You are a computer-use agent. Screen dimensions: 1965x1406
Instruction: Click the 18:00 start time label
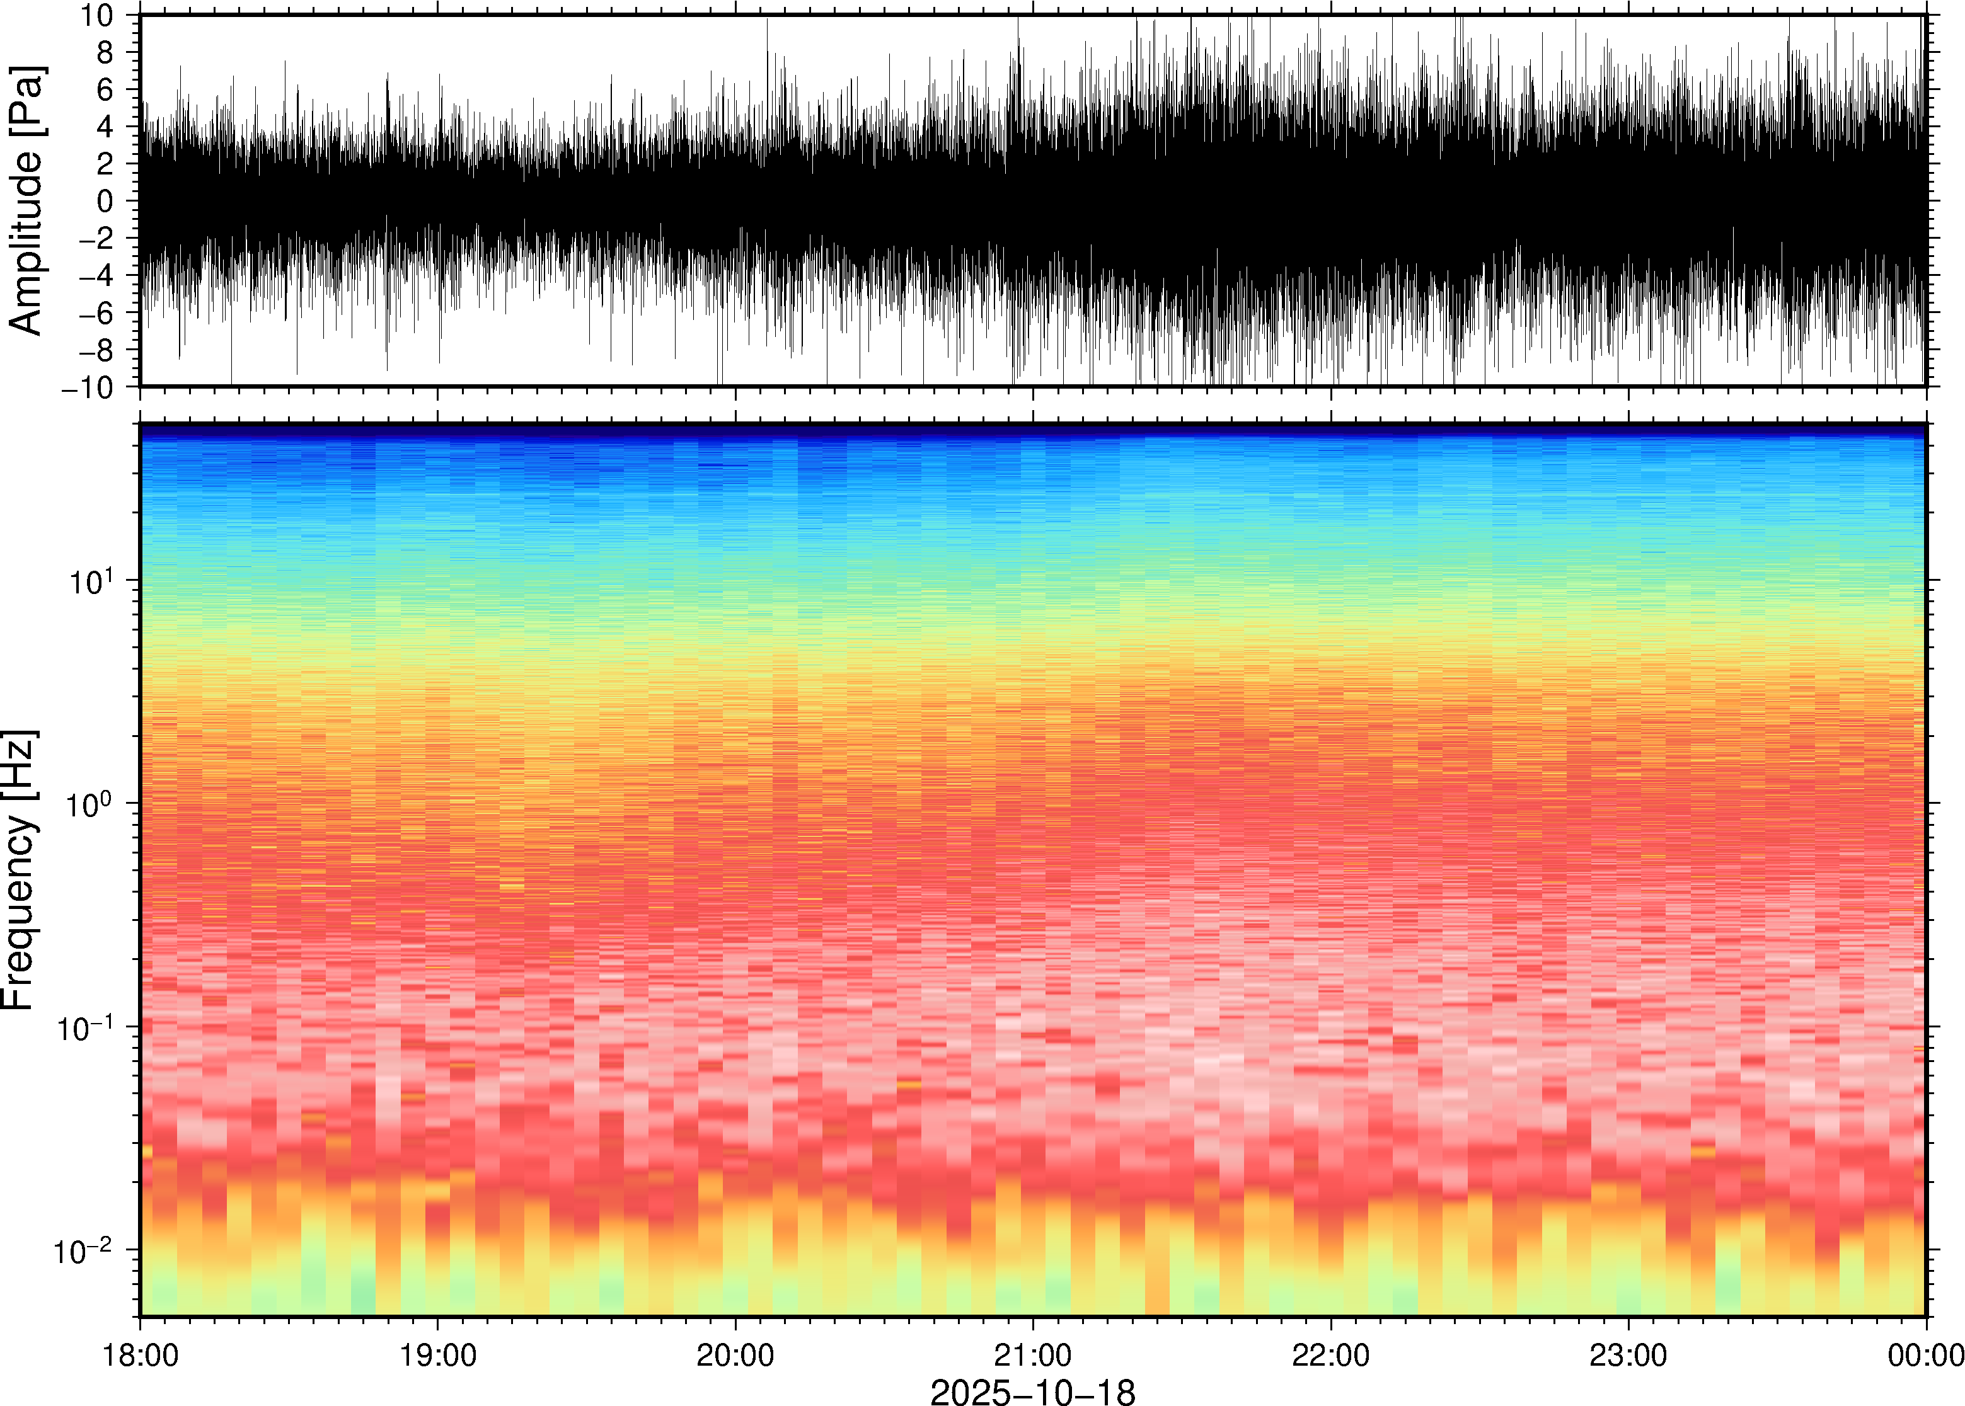coord(141,1355)
